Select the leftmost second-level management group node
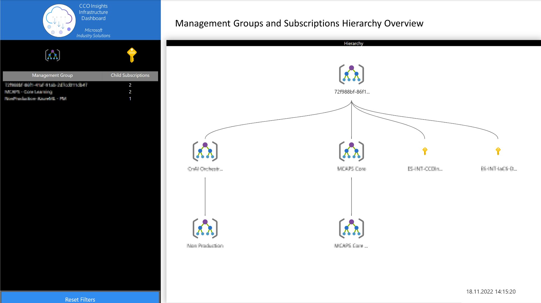Viewport: 541px width, 303px height. click(x=205, y=151)
